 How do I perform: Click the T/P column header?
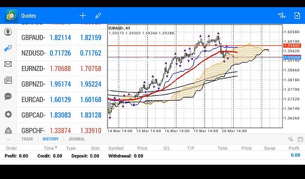(x=191, y=148)
